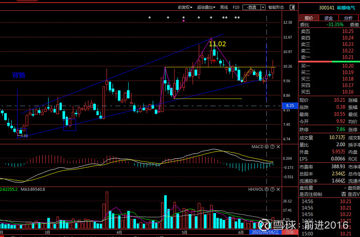Click the 成交量 value 10.73万
The image size is (360, 237).
click(337, 138)
